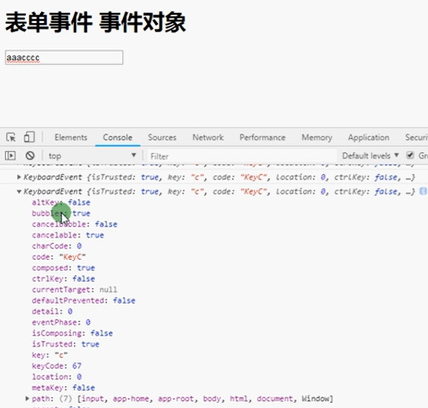The height and width of the screenshot is (408, 428).
Task: Click the location: 0 property row
Action: [56, 377]
